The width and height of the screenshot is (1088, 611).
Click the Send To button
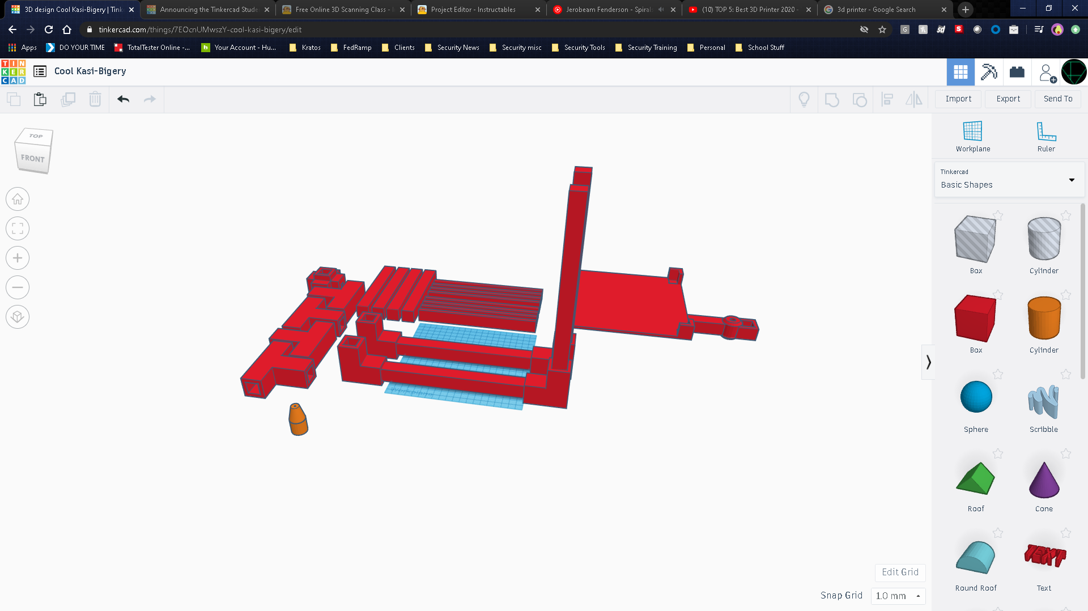(x=1058, y=99)
